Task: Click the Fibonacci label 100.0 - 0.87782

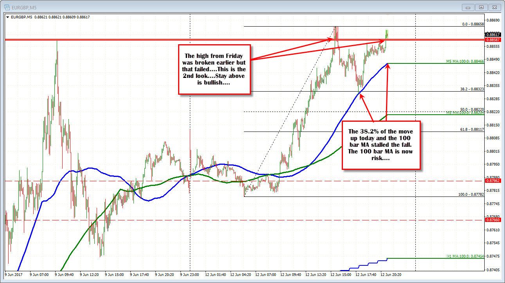Action: click(471, 194)
